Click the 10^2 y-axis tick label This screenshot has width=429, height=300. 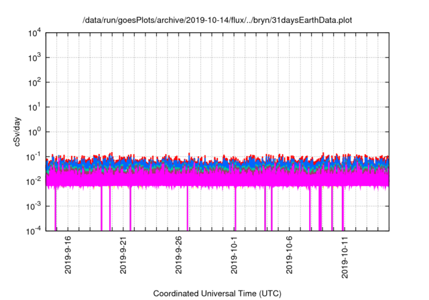coord(34,83)
